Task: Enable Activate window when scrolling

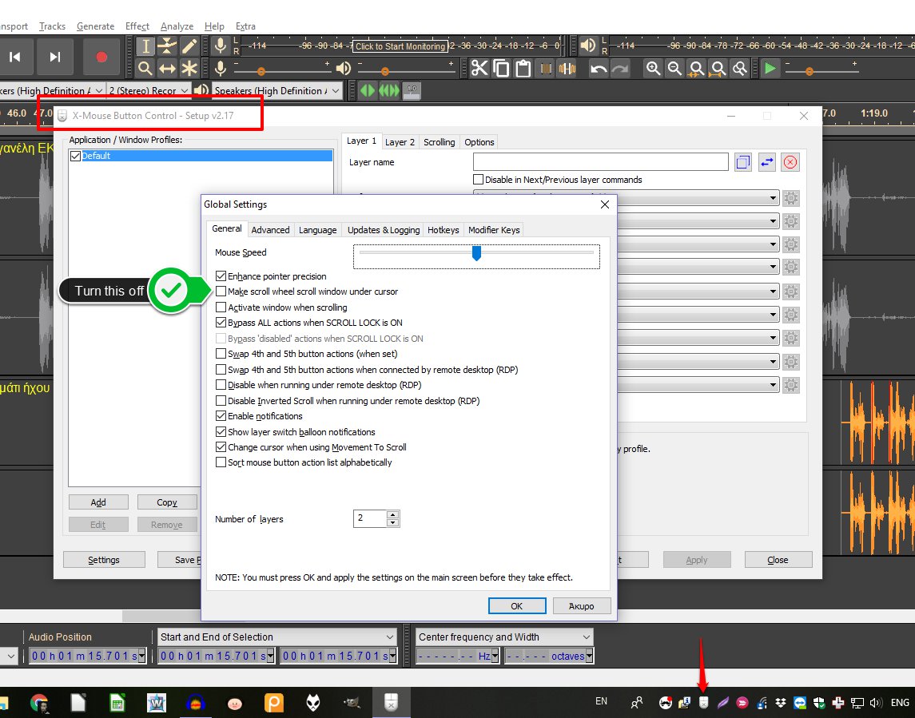Action: (x=221, y=307)
